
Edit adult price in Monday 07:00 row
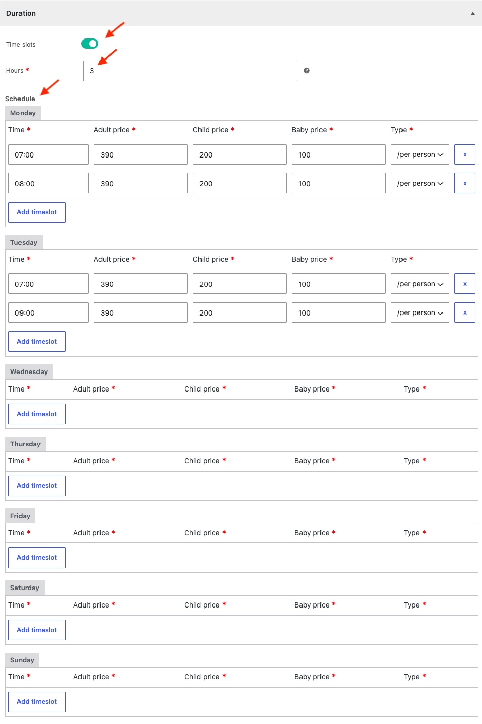140,154
